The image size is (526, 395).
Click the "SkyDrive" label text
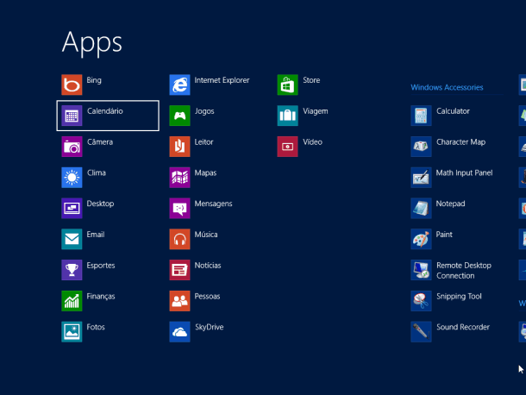(x=210, y=327)
